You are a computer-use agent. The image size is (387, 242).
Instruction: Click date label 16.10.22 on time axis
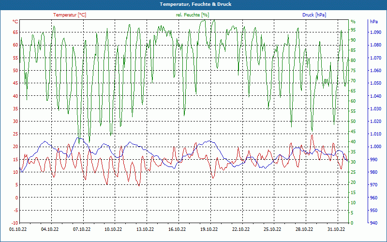(177, 229)
